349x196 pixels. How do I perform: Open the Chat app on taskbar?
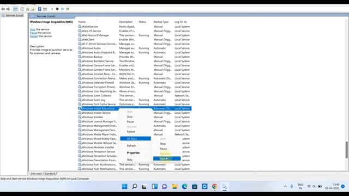click(x=165, y=186)
